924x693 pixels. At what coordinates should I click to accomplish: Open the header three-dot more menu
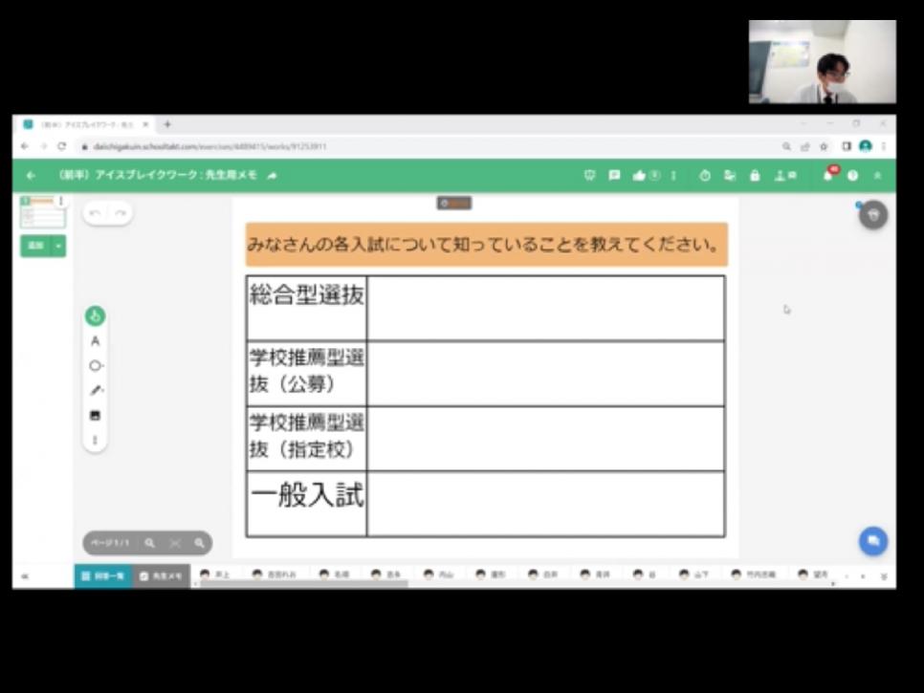[674, 176]
